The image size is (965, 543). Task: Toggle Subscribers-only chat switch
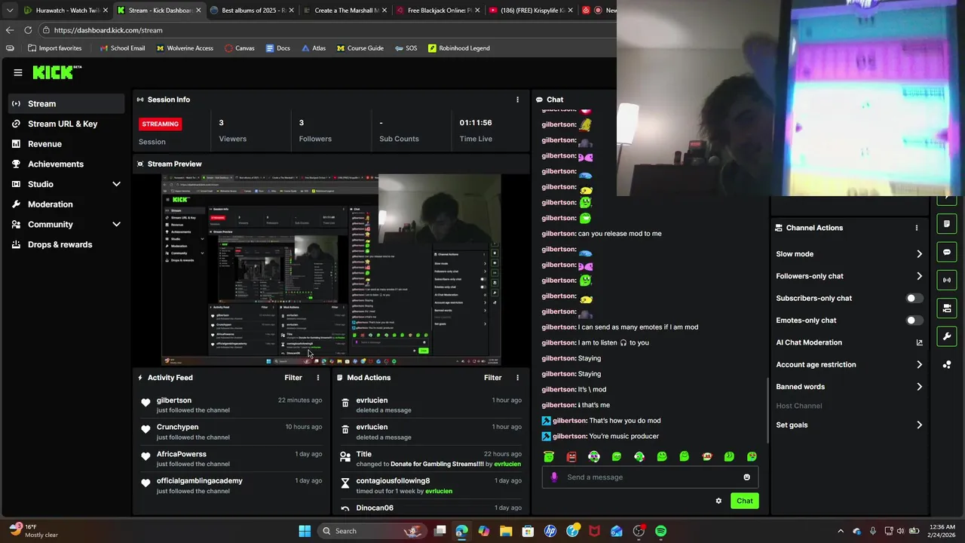point(914,298)
